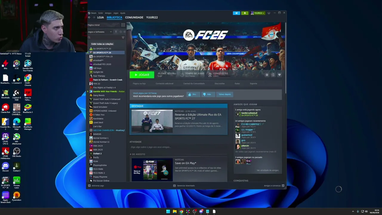
Task: Open Windows Start menu on taskbar
Action: click(168, 211)
